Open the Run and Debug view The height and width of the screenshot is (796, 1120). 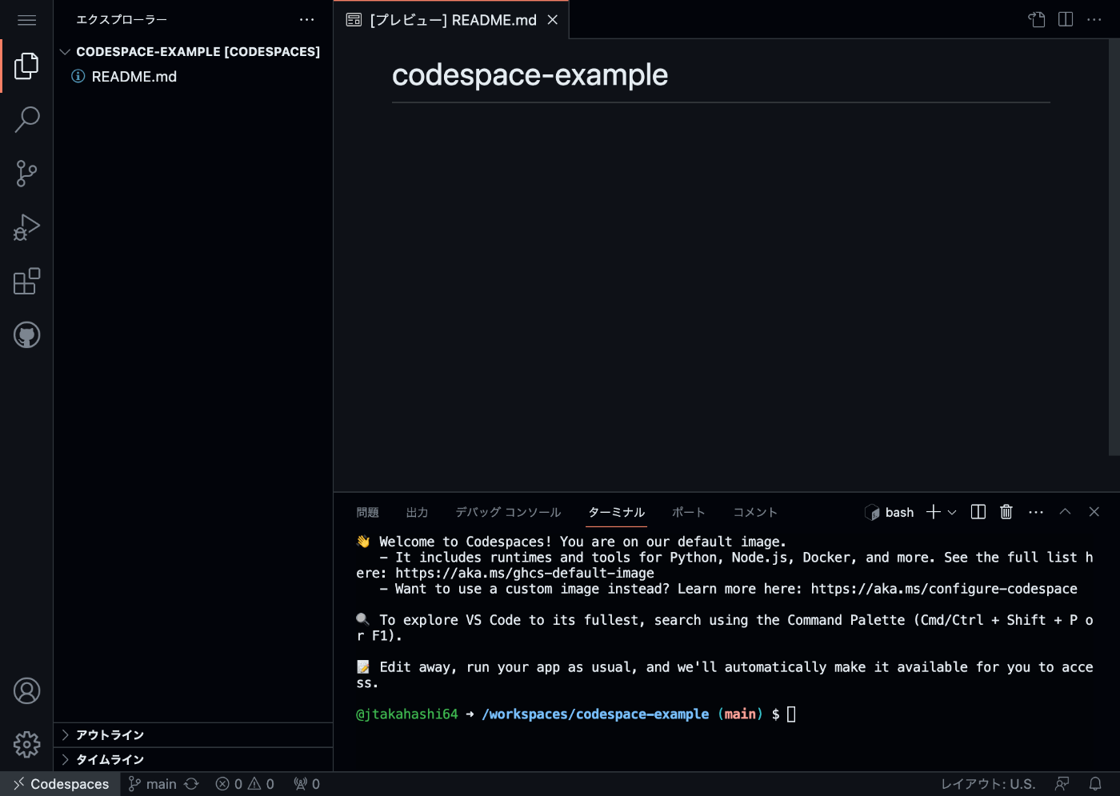(26, 227)
